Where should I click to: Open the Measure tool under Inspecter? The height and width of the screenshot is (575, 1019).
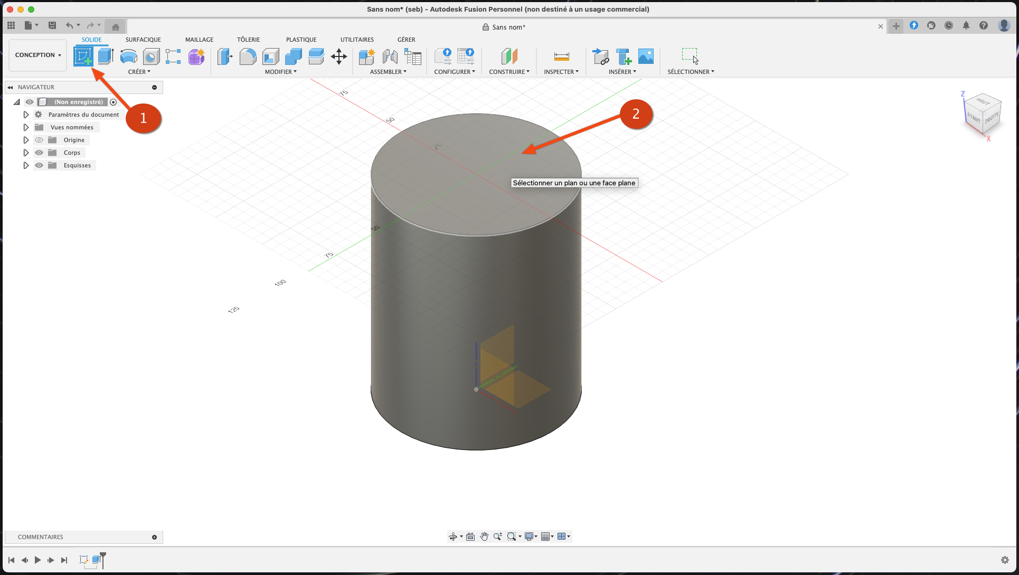pyautogui.click(x=561, y=56)
